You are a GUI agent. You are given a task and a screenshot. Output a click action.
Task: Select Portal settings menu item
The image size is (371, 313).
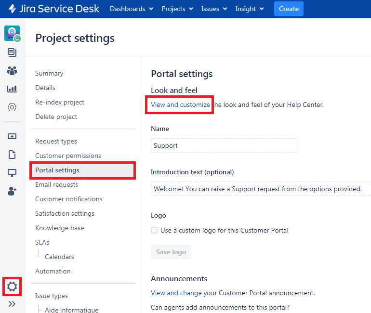tap(83, 170)
